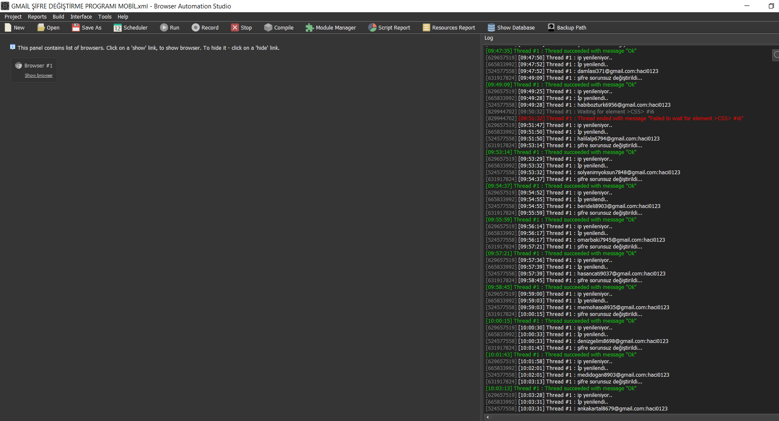Open the Interface menu

[x=81, y=17]
